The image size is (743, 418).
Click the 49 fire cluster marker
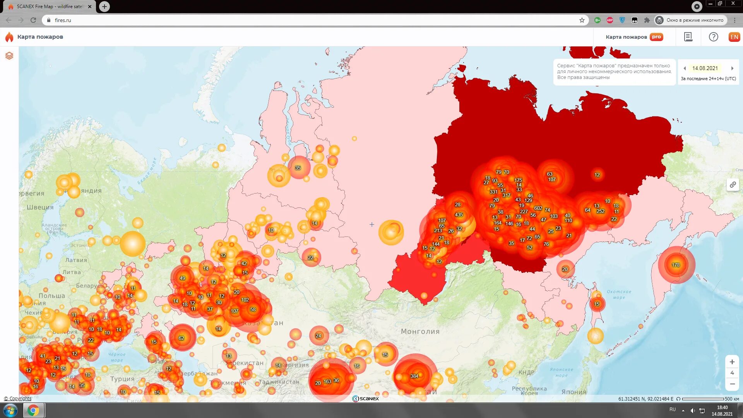[x=182, y=278]
